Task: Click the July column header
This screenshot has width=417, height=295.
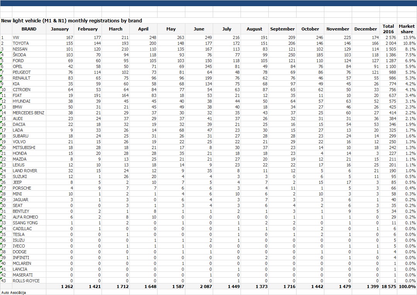Action: coord(227,29)
